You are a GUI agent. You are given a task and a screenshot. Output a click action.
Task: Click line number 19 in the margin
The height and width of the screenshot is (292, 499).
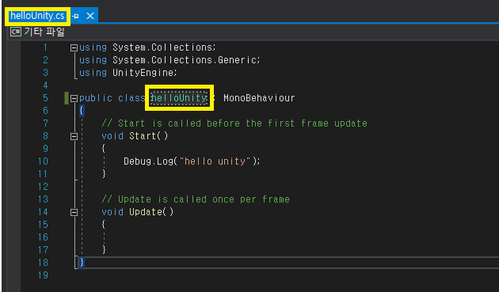(43, 275)
